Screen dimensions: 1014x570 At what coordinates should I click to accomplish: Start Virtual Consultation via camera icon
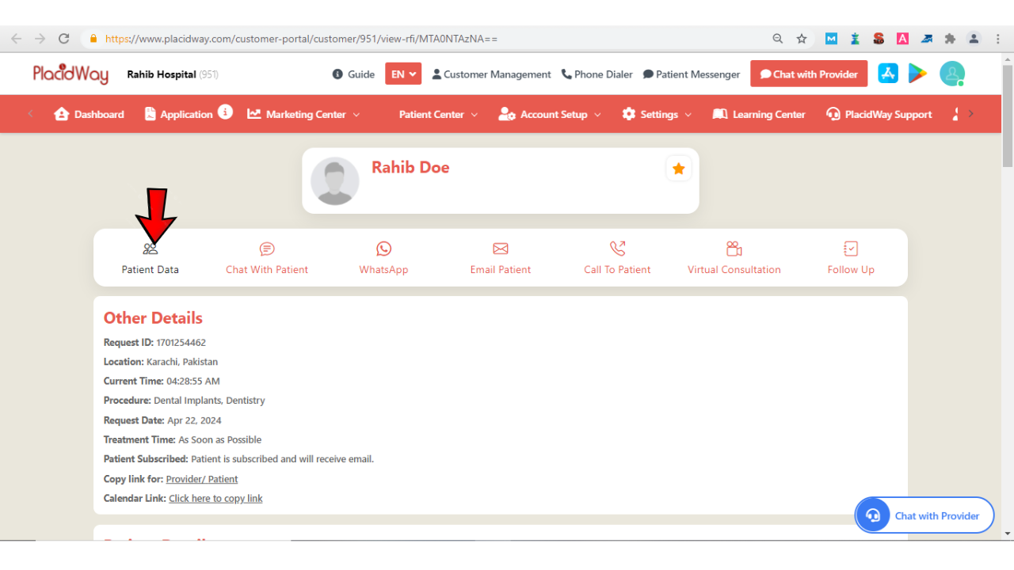[x=734, y=249]
